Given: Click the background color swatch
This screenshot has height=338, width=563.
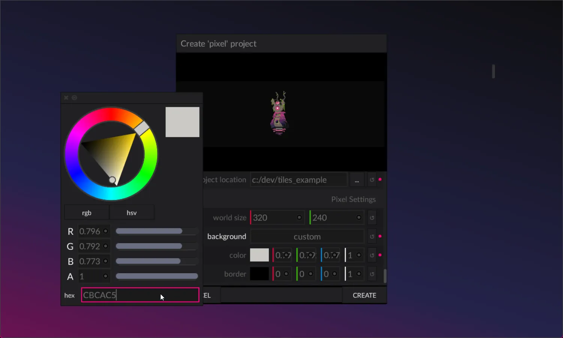Looking at the screenshot, I should pyautogui.click(x=259, y=255).
